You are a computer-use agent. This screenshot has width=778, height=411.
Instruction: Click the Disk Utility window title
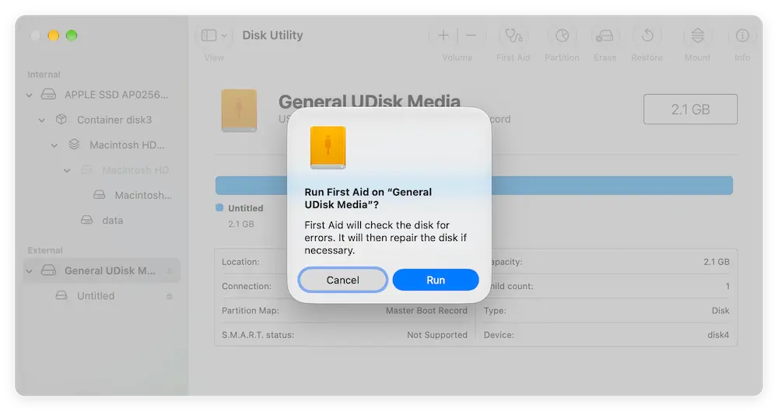pyautogui.click(x=272, y=35)
